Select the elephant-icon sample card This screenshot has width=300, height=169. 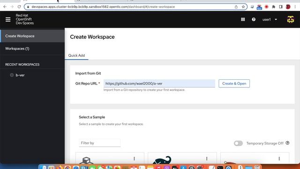(182, 158)
